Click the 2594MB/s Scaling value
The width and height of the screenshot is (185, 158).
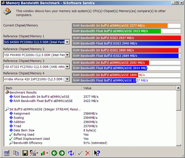tap(90, 118)
